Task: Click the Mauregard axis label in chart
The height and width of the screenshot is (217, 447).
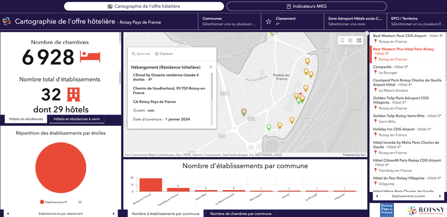Action: tap(255, 197)
